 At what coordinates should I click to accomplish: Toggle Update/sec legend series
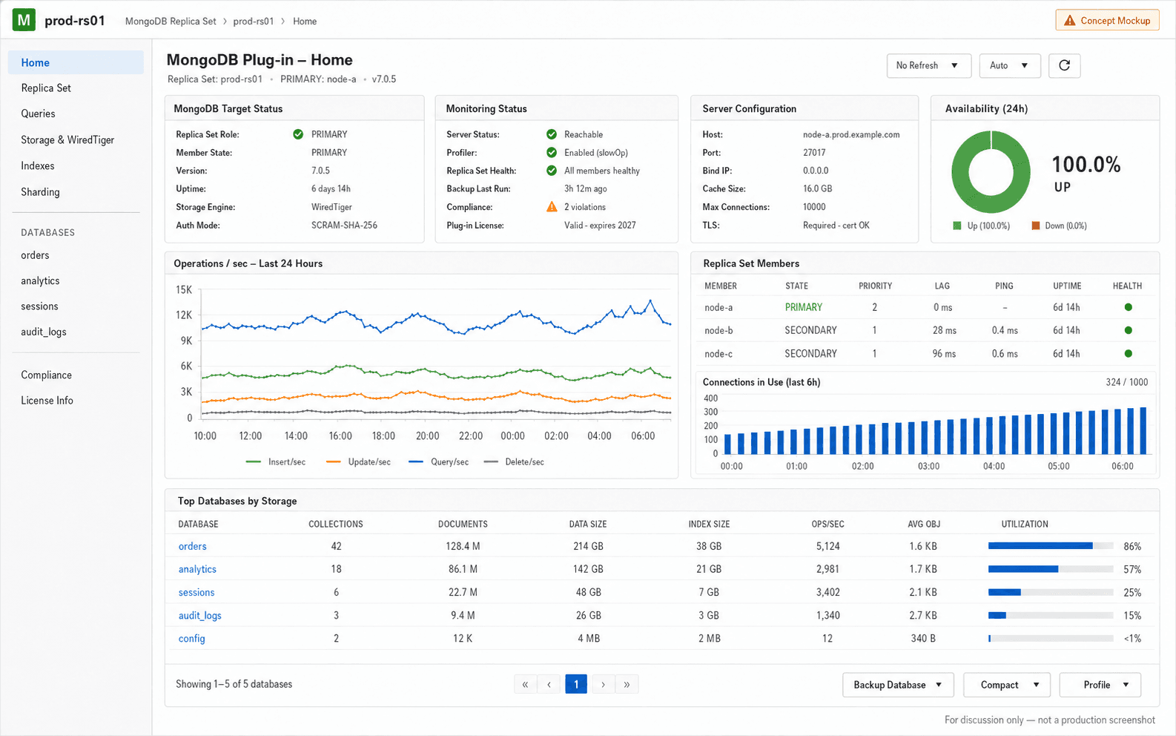point(358,461)
